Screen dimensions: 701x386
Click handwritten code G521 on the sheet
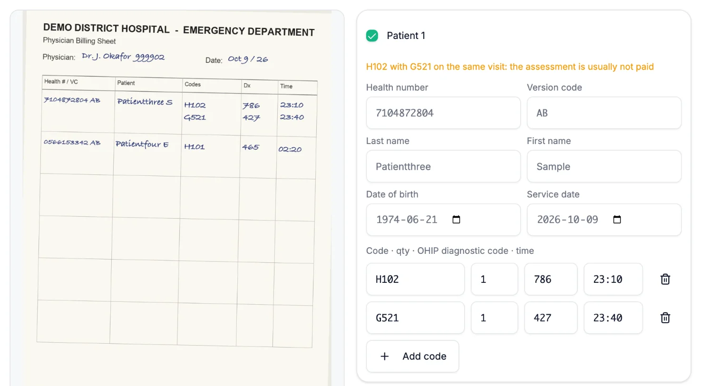195,117
